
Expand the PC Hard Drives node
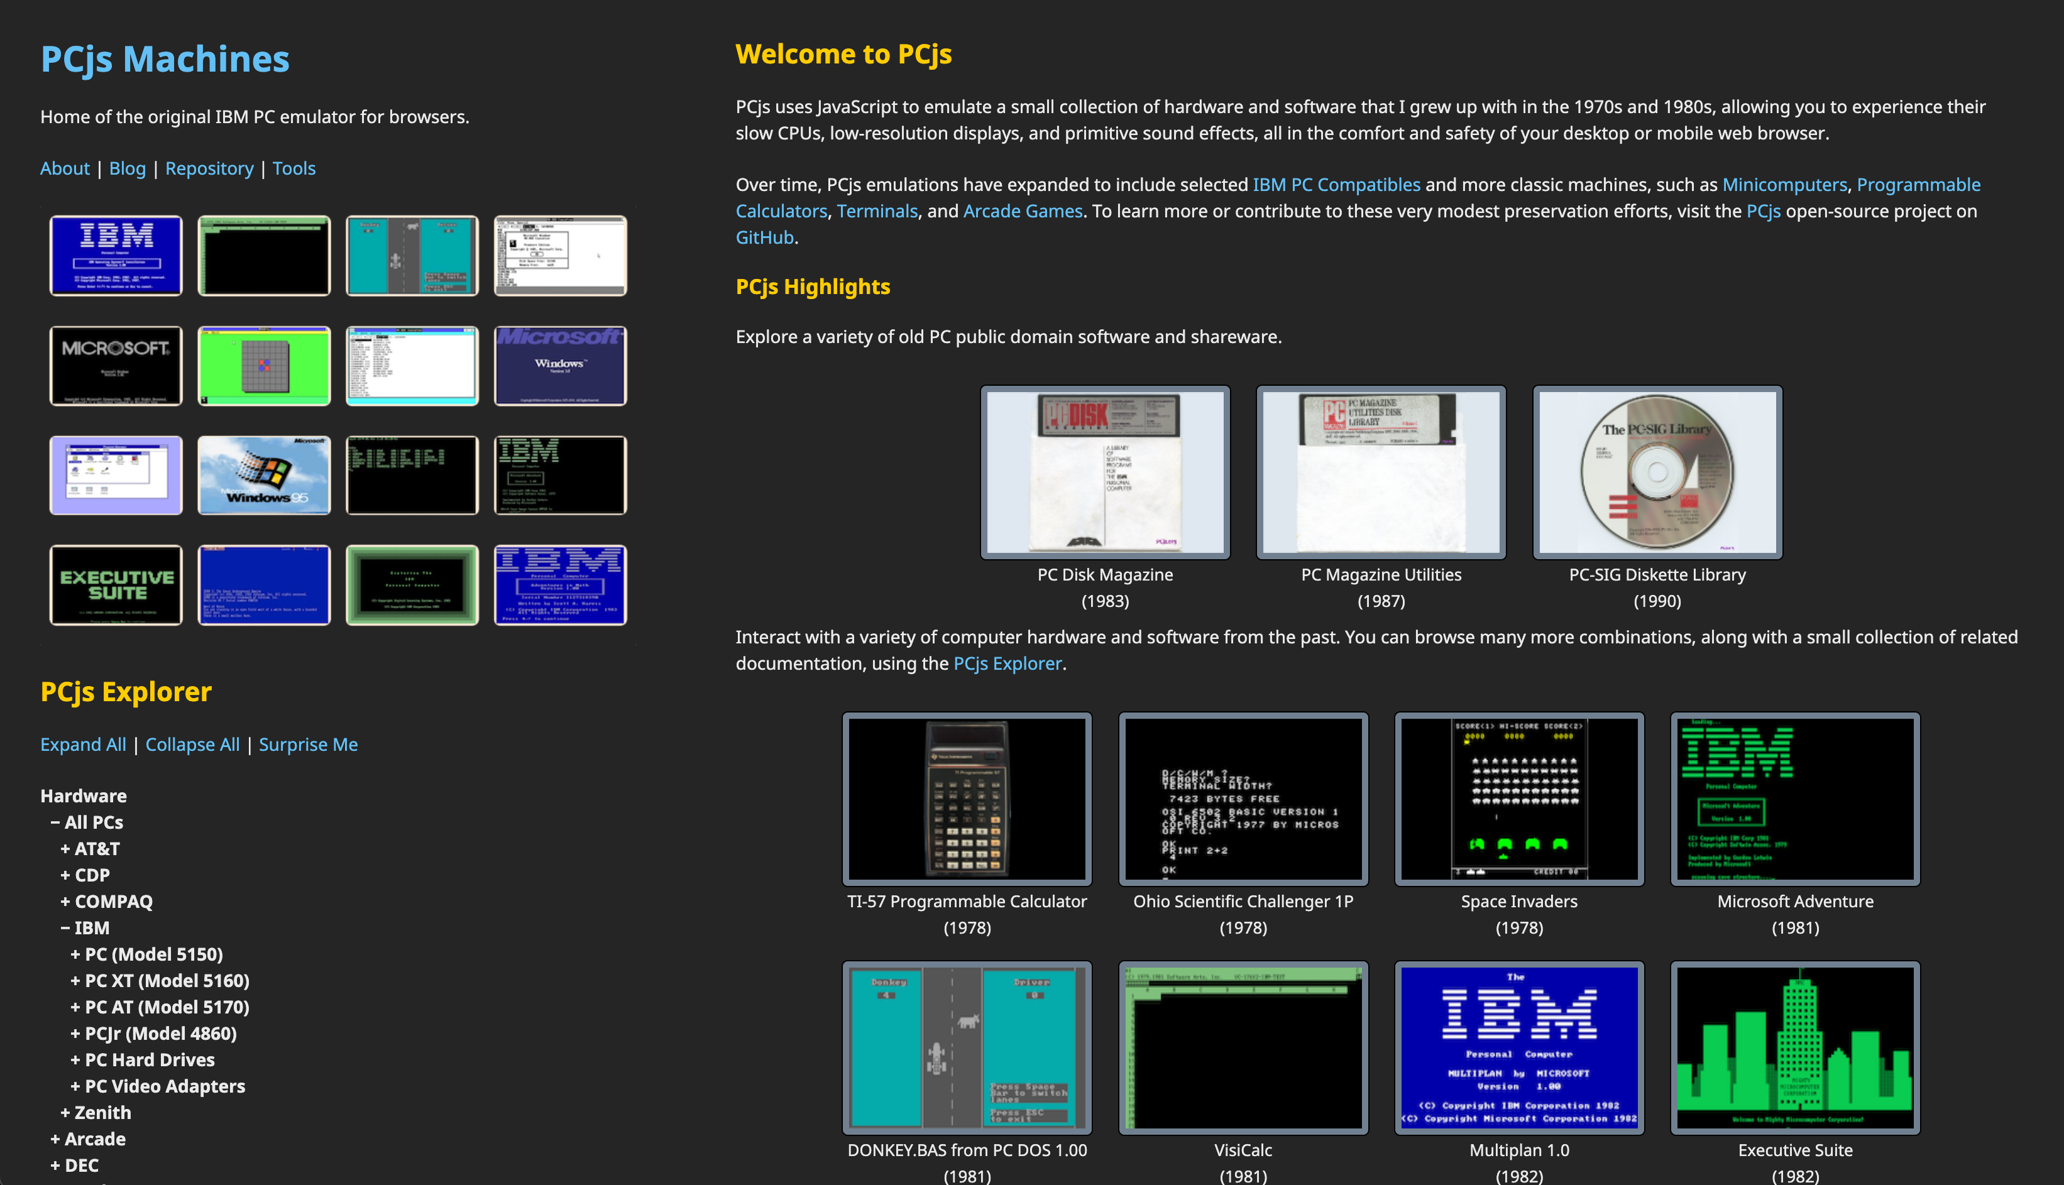click(143, 1060)
